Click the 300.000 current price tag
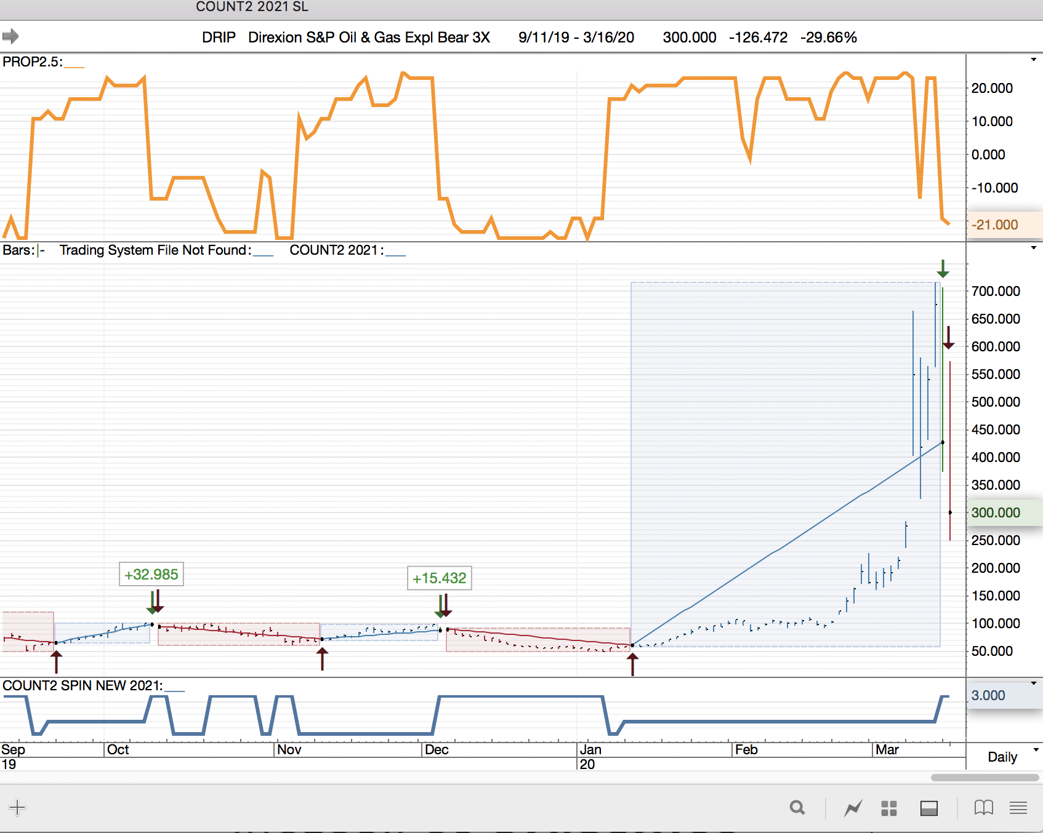The width and height of the screenshot is (1043, 833). click(1005, 512)
